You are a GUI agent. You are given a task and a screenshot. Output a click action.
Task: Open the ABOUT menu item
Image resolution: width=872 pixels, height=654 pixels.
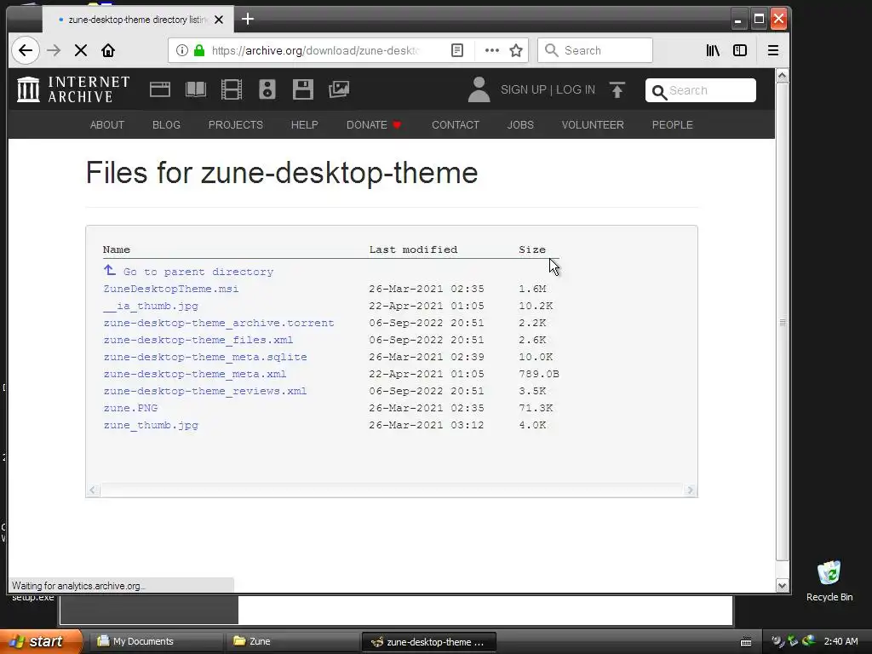click(107, 124)
